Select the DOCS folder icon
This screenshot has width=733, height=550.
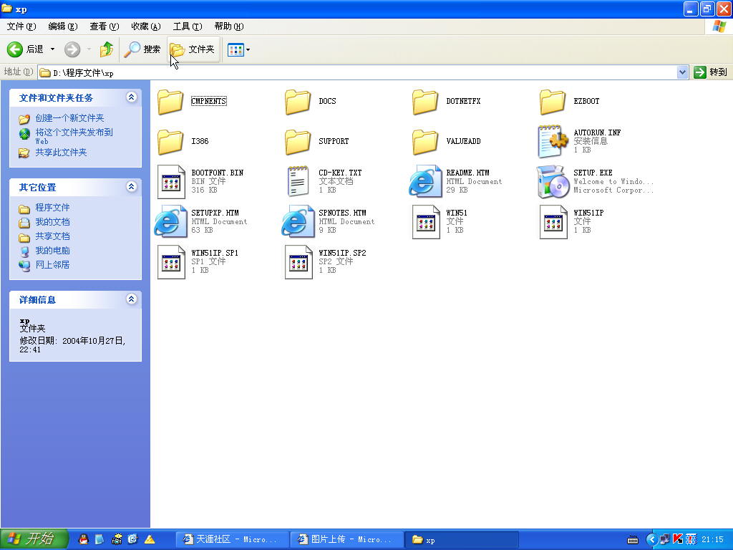pyautogui.click(x=298, y=102)
